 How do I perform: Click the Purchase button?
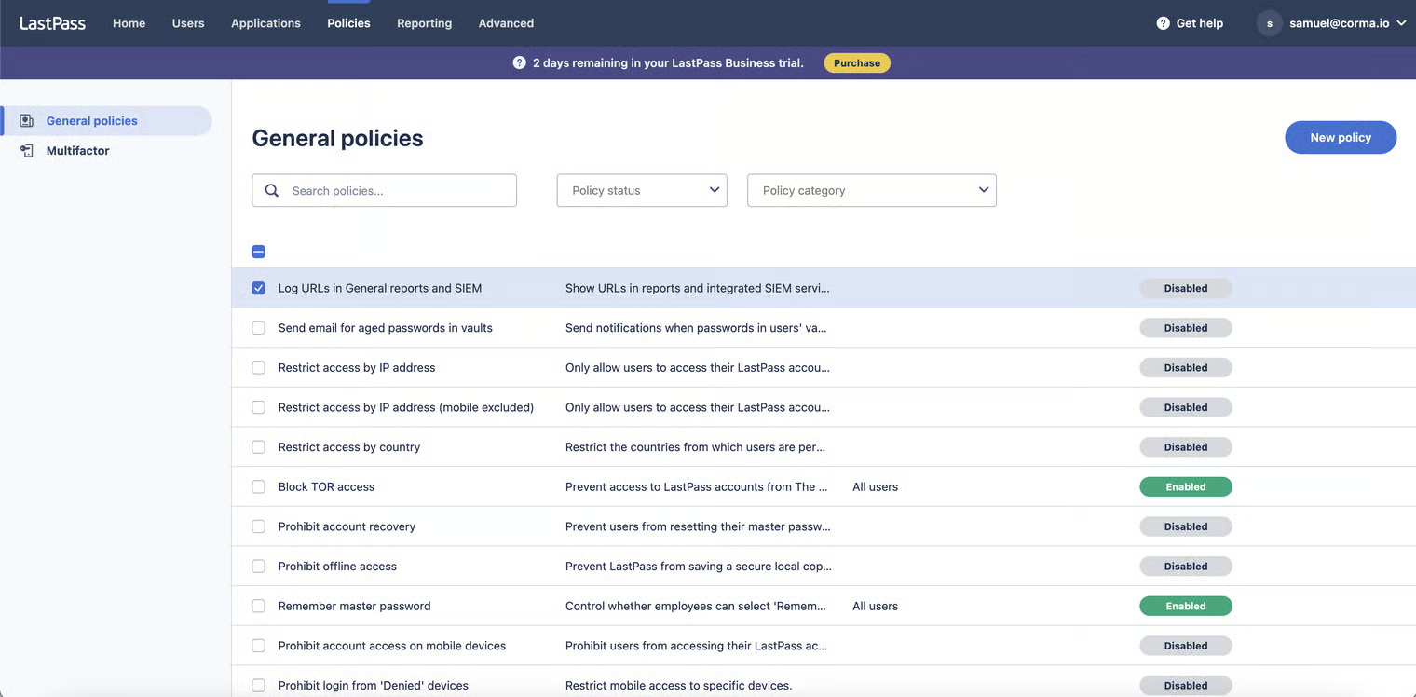pos(856,63)
